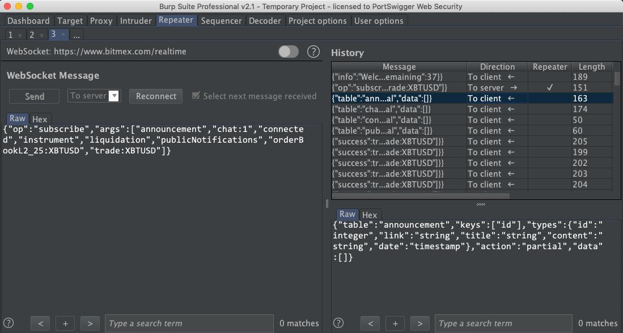
Task: Click the plus icon below the History message viewer
Action: click(395, 323)
